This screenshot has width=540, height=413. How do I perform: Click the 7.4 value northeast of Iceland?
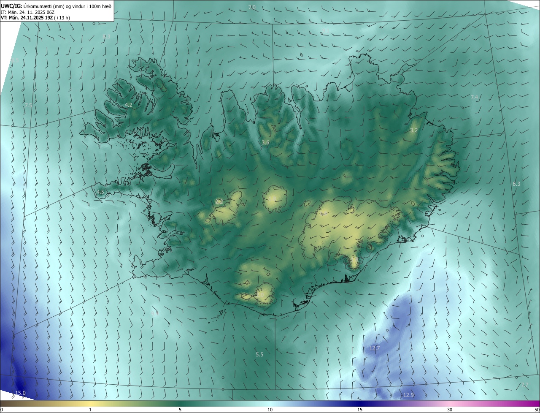coord(474,97)
